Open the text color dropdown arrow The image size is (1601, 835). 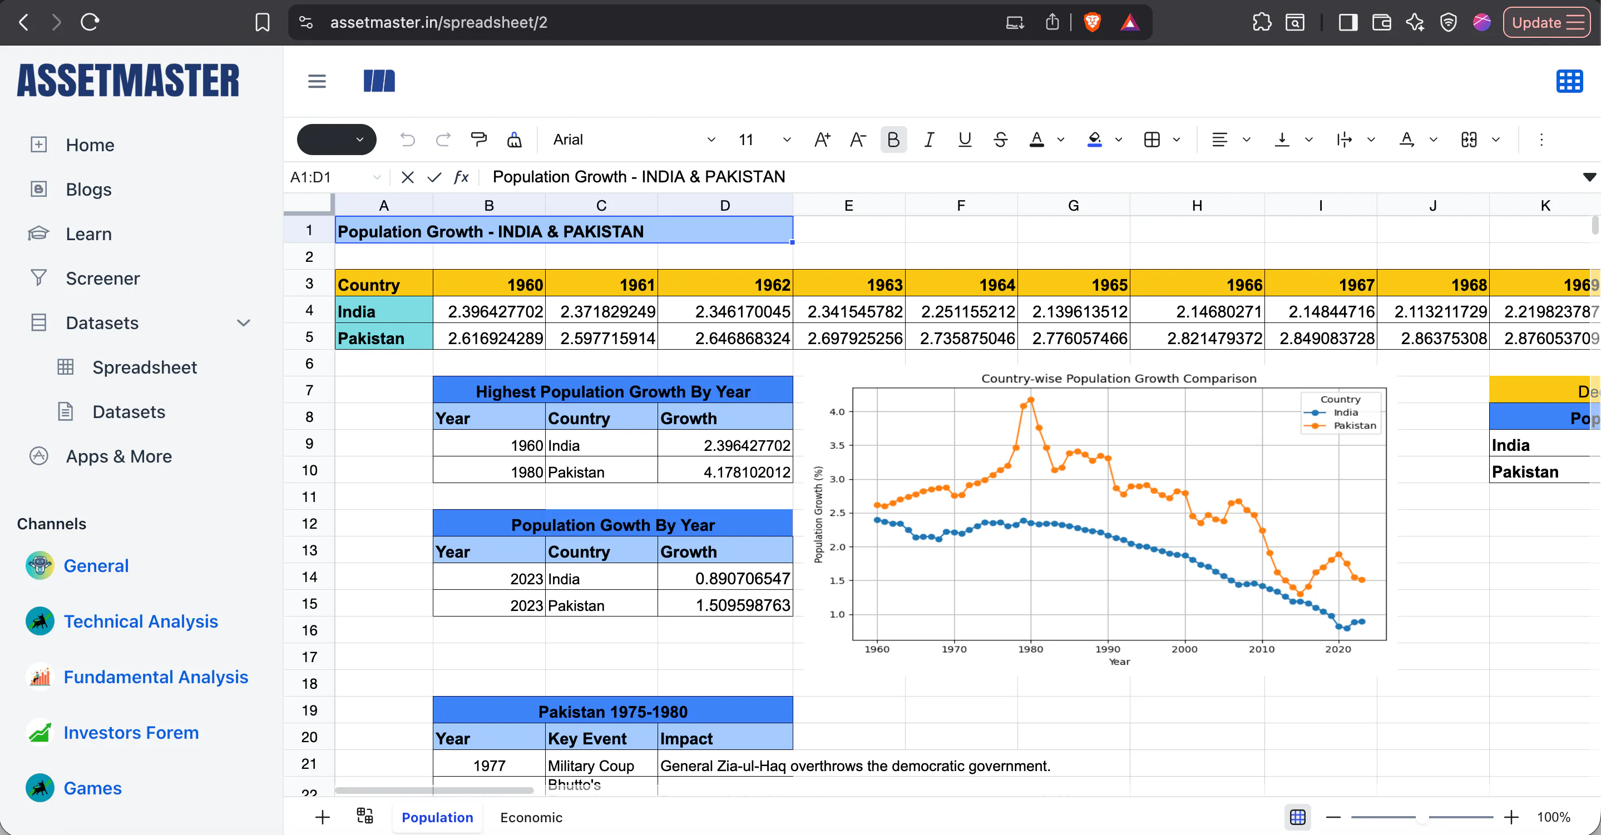click(x=1060, y=140)
